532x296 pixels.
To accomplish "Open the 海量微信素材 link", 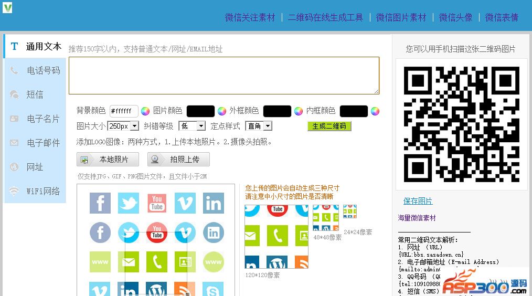I will tap(417, 218).
